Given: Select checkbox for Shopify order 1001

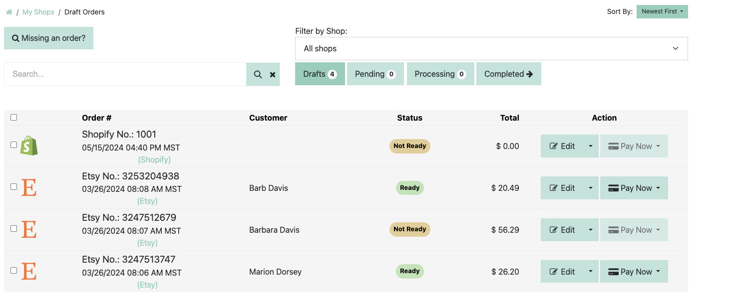Looking at the screenshot, I should (14, 145).
